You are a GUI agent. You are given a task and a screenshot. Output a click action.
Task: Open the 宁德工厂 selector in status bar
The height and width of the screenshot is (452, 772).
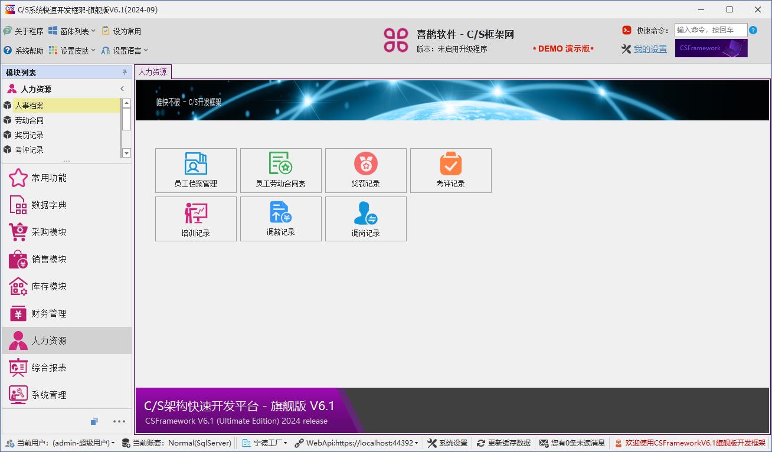pyautogui.click(x=265, y=443)
